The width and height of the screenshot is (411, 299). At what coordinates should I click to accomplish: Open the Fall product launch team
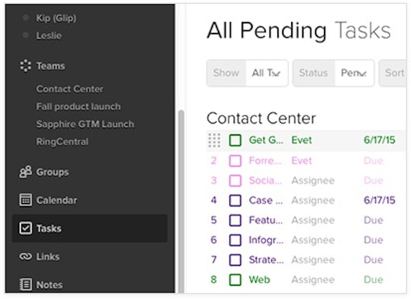(x=78, y=107)
